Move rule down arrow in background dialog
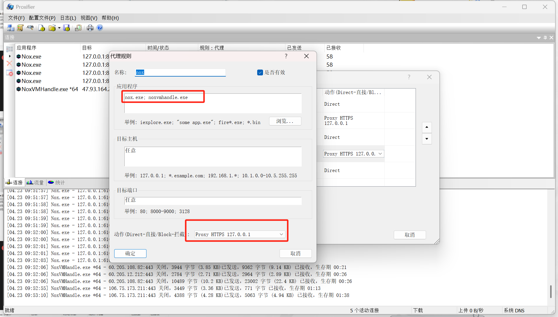 427,139
